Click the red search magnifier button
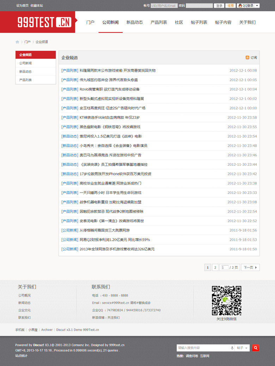Screen dimensions: 275x366 tap(255, 348)
